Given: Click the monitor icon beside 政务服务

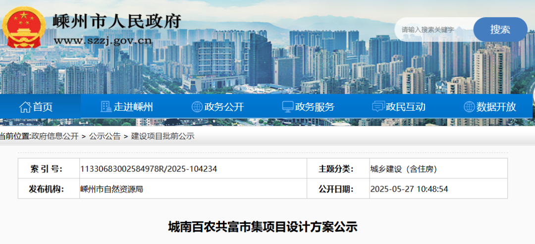Looking at the screenshot, I should (x=287, y=107).
